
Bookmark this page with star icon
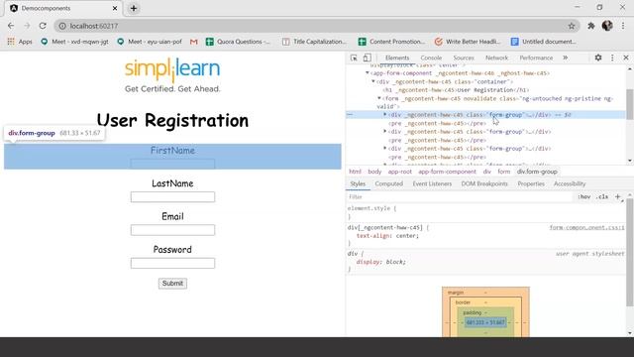click(572, 26)
